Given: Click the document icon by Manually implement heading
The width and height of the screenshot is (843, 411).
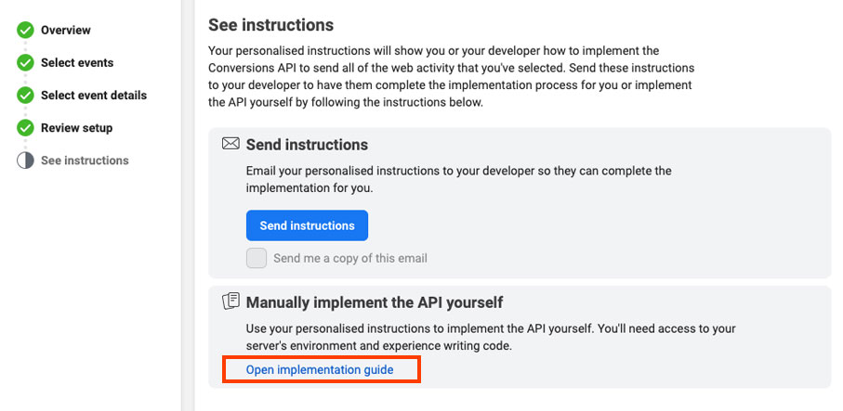Looking at the screenshot, I should 231,301.
